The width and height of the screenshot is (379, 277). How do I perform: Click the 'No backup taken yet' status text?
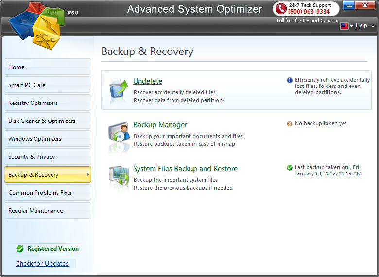tap(321, 124)
